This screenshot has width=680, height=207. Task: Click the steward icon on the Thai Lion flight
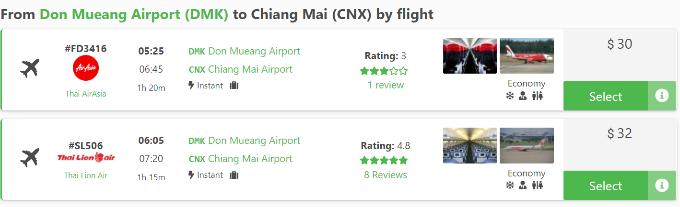click(x=523, y=185)
